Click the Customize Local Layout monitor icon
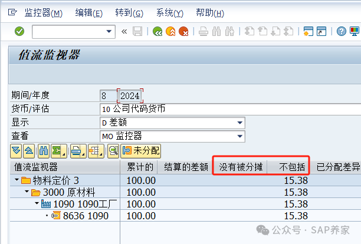The height and width of the screenshot is (244, 361). (355, 31)
